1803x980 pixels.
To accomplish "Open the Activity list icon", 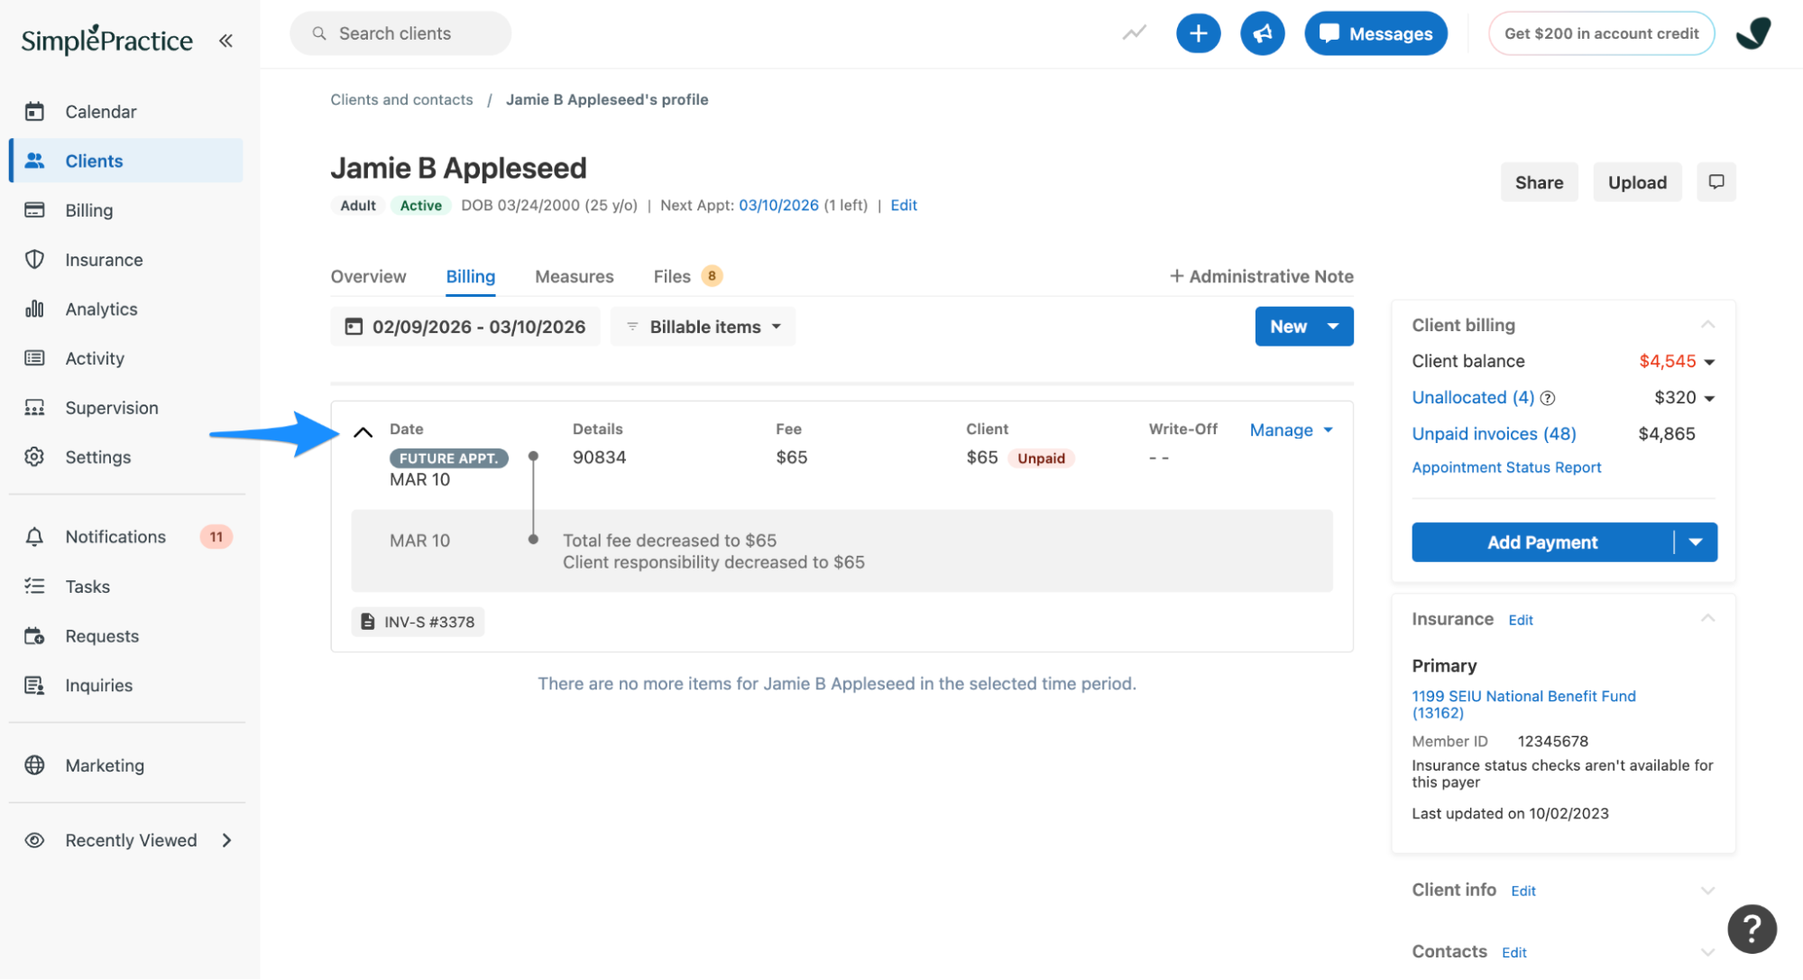I will tap(34, 358).
